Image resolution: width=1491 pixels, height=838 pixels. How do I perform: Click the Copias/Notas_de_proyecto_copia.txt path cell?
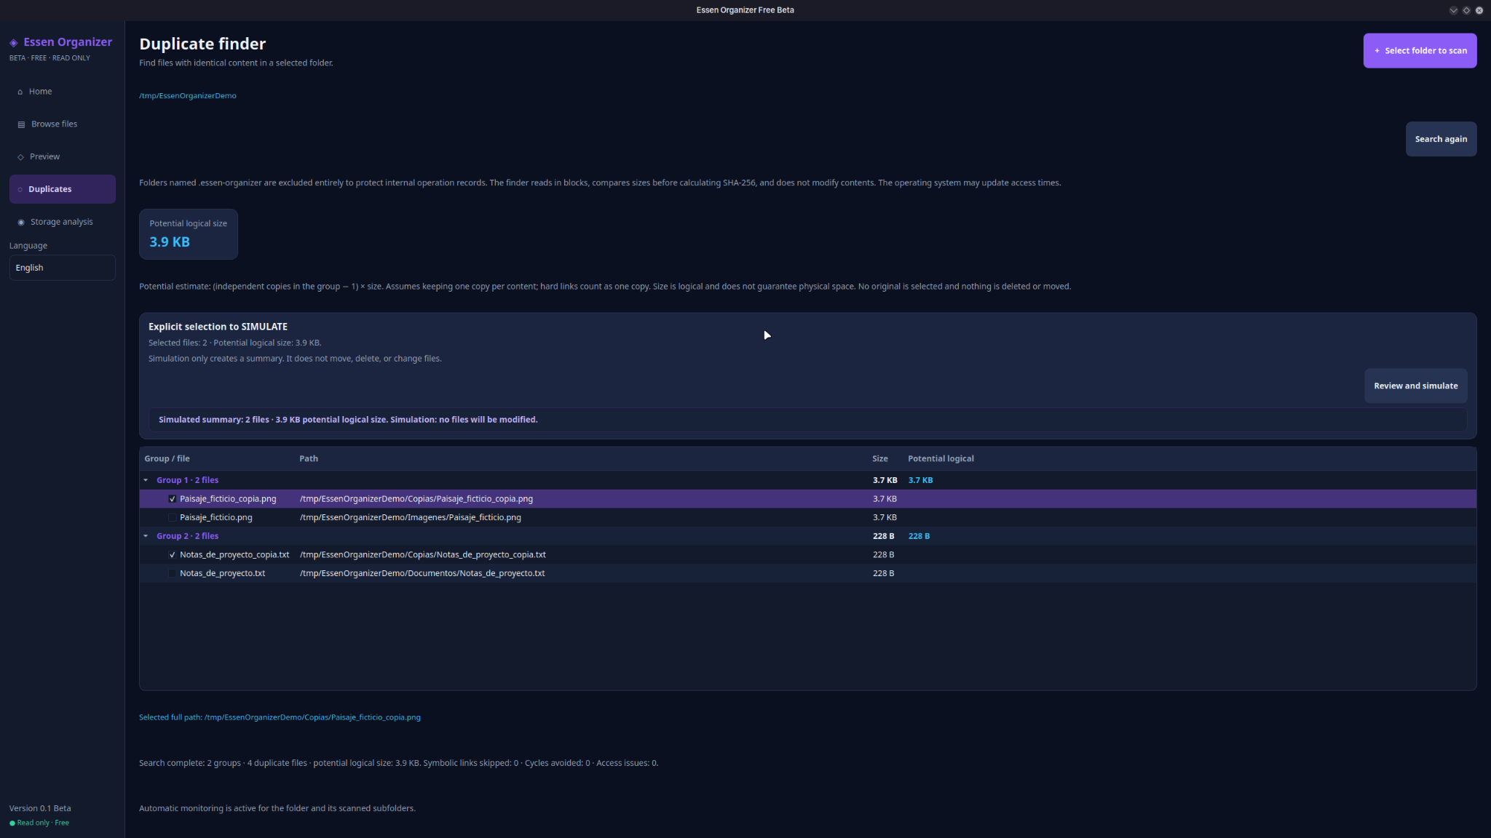tap(423, 555)
